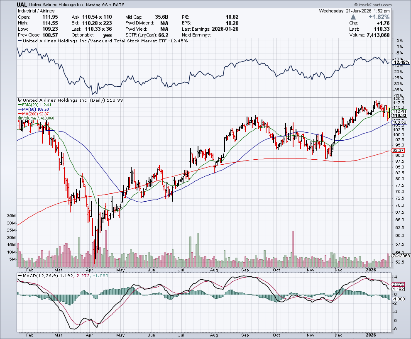Screen dimensions: 411x339
Task: Click the green EMA(20) line swatch
Action: point(20,105)
